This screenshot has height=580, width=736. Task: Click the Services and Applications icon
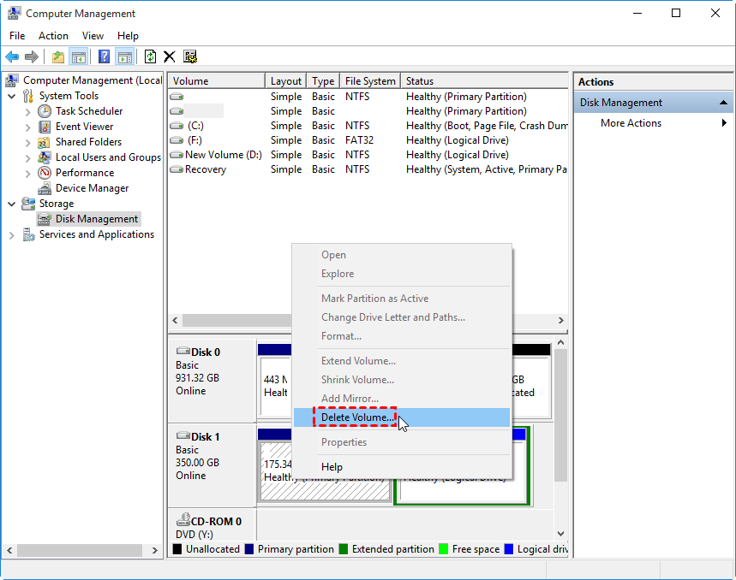(28, 234)
